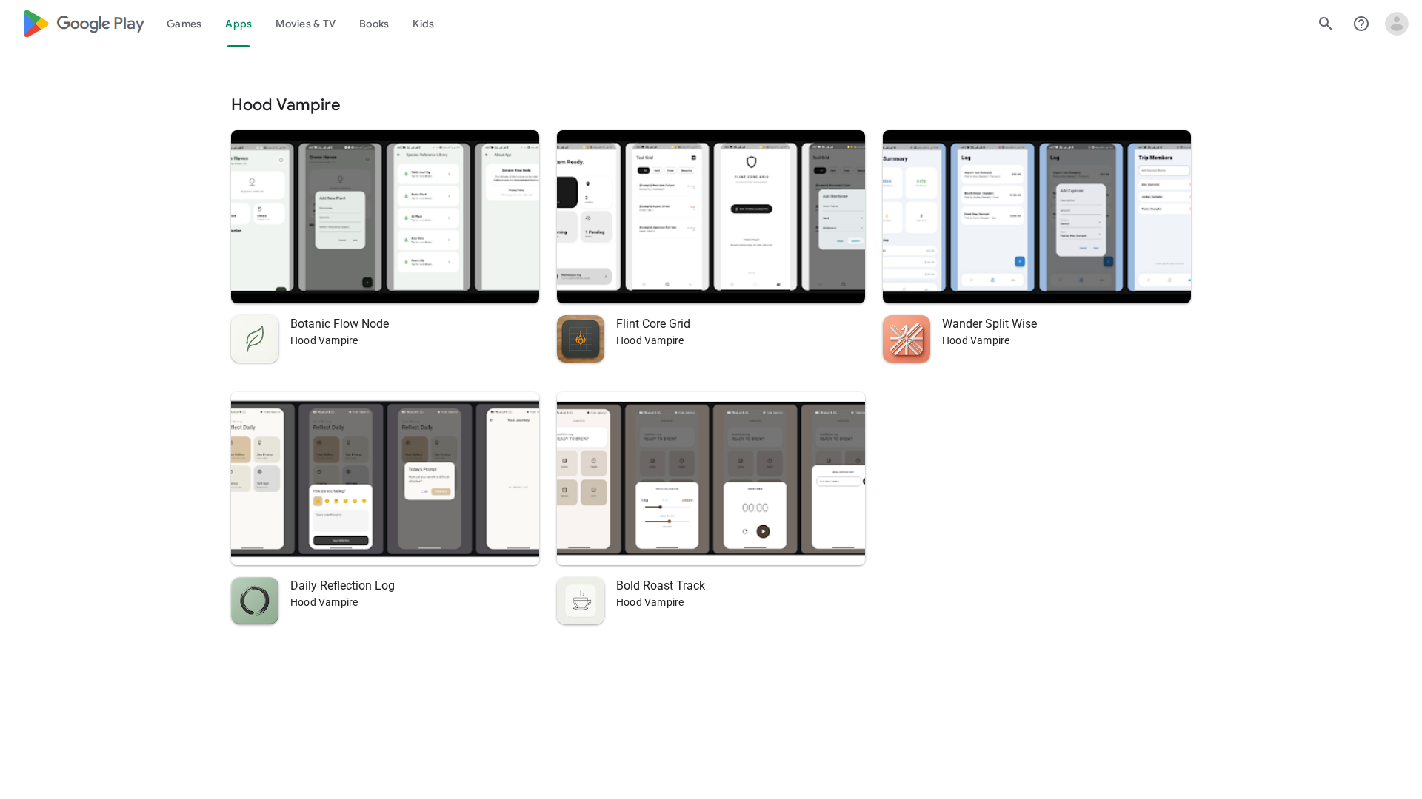
Task: Open the Help center question mark icon
Action: coord(1361,24)
